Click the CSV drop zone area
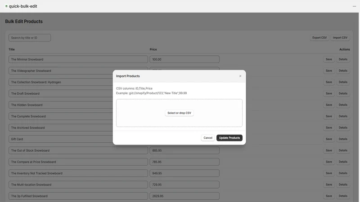This screenshot has height=202, width=360. click(x=179, y=113)
